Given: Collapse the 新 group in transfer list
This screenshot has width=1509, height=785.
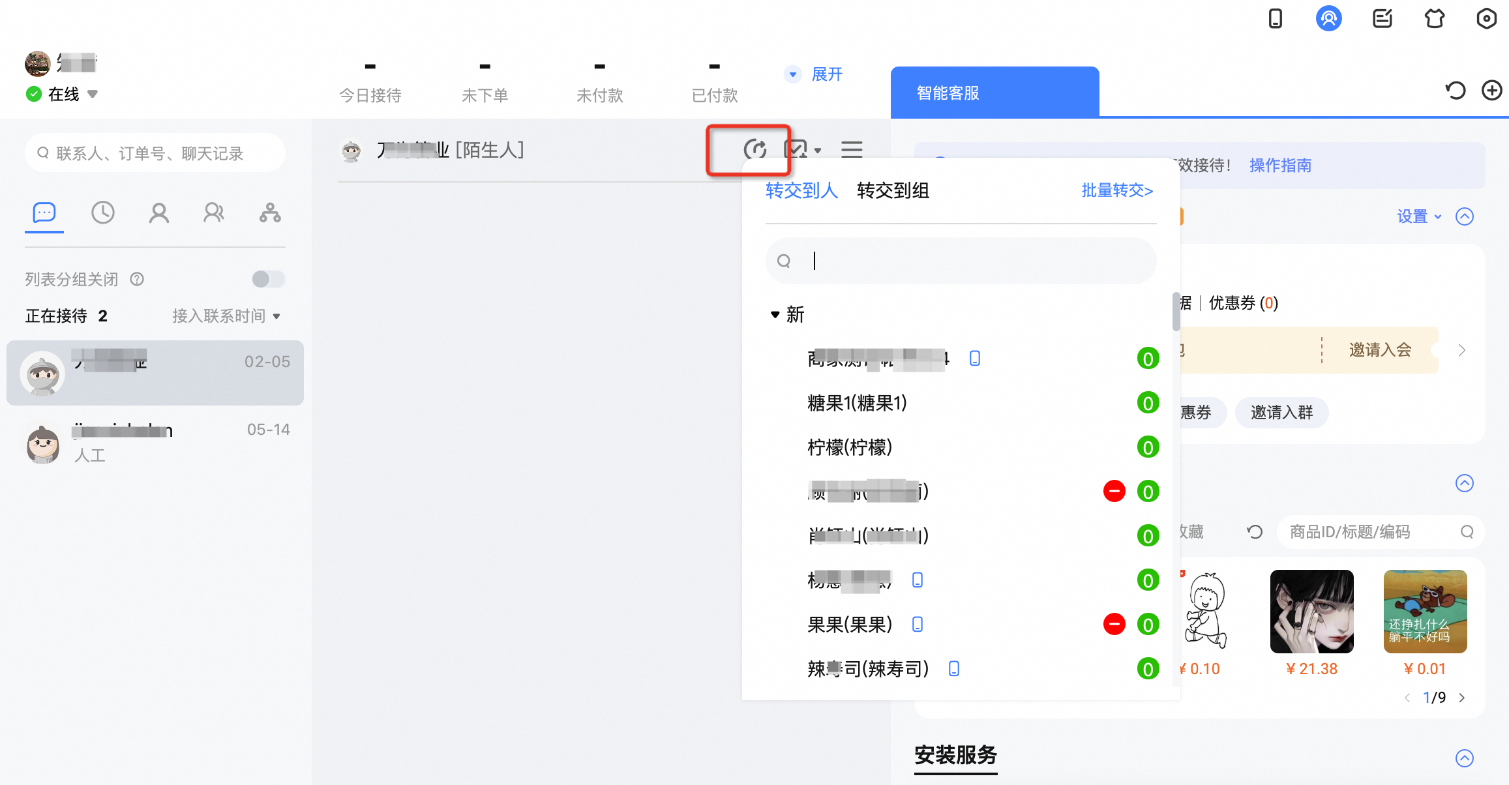Looking at the screenshot, I should pos(775,314).
